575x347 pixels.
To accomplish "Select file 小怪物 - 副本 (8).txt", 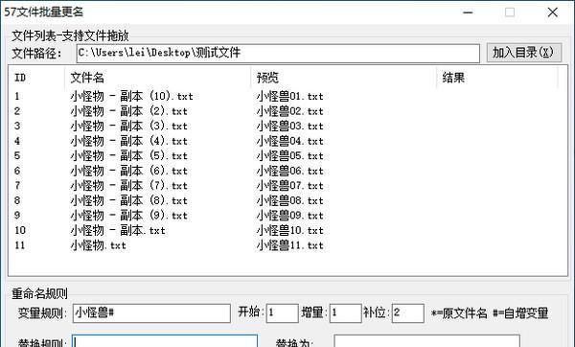I will tap(128, 200).
